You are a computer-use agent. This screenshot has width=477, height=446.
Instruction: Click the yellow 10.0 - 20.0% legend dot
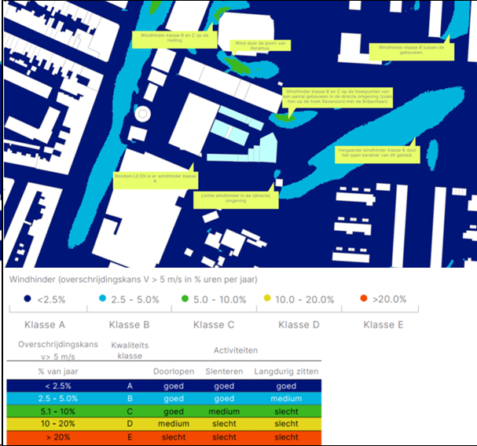(x=267, y=298)
